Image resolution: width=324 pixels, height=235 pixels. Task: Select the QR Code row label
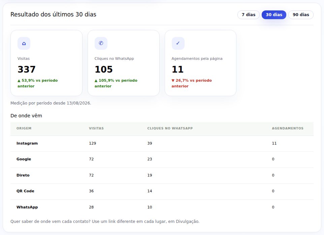[x=25, y=191]
